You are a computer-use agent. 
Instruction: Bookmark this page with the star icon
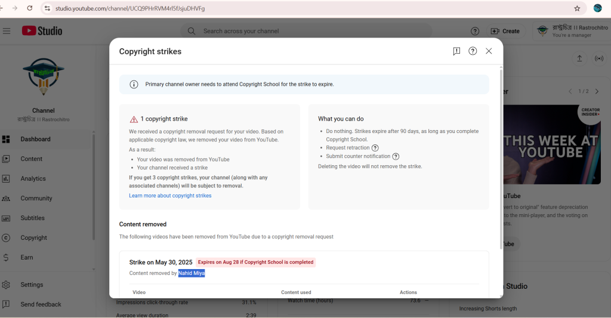(577, 8)
